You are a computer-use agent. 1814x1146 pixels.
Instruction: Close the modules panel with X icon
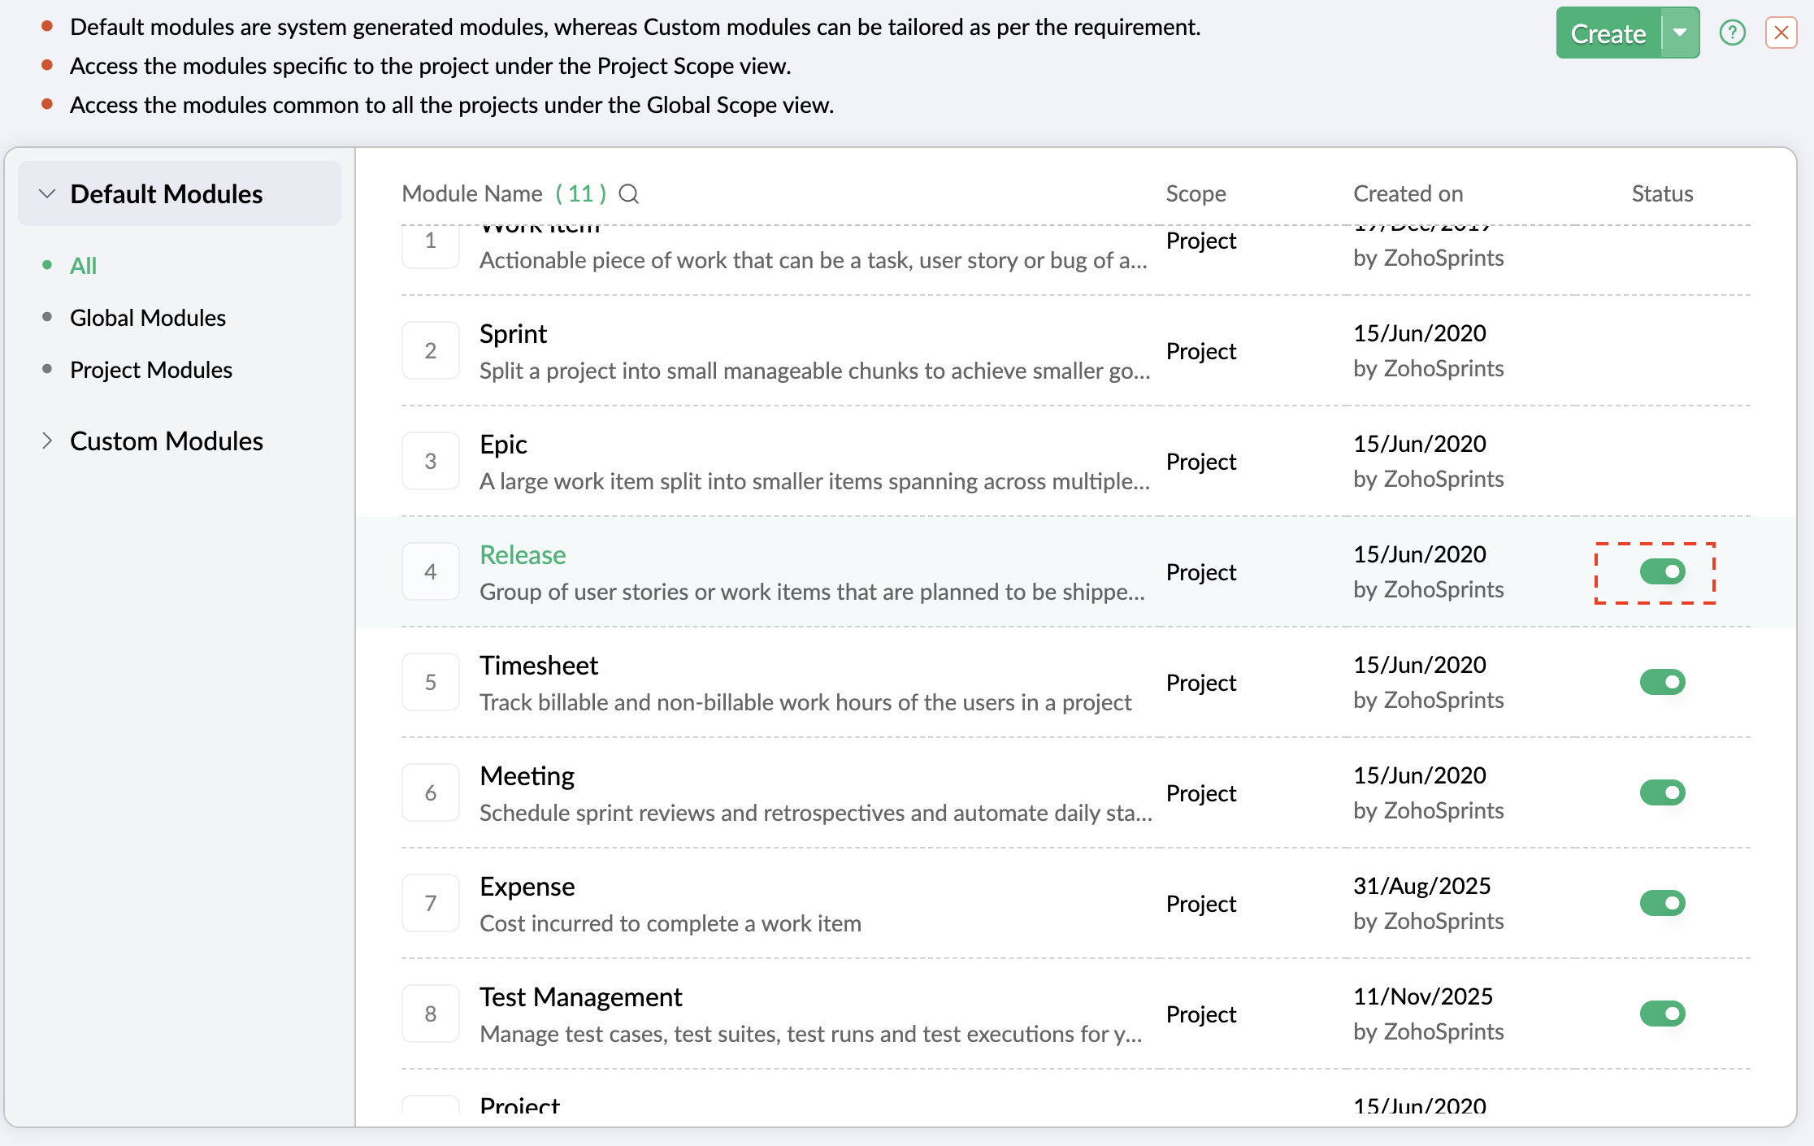tap(1781, 33)
